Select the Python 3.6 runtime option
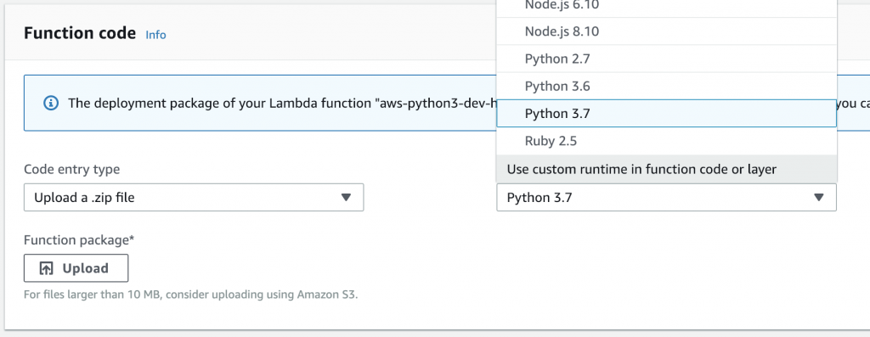The image size is (870, 337). click(x=666, y=86)
